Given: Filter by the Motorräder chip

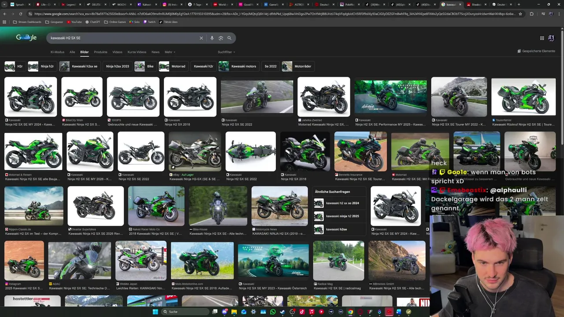Looking at the screenshot, I should click(x=298, y=66).
